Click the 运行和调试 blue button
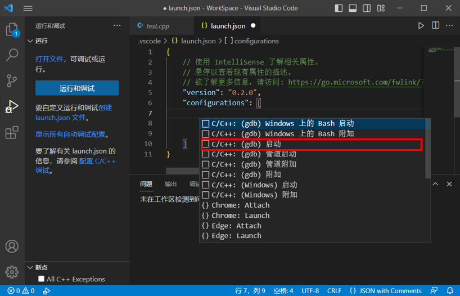460x296 pixels. tap(77, 88)
